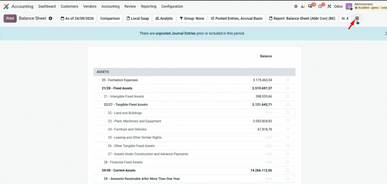Click the Intangible Fixed Assets amount 398.053,66

point(264,96)
